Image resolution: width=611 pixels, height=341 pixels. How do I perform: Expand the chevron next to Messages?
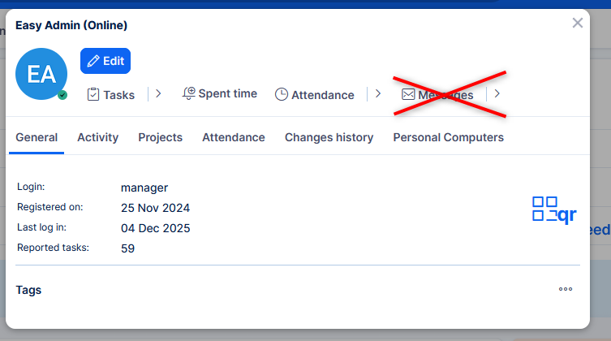(497, 93)
